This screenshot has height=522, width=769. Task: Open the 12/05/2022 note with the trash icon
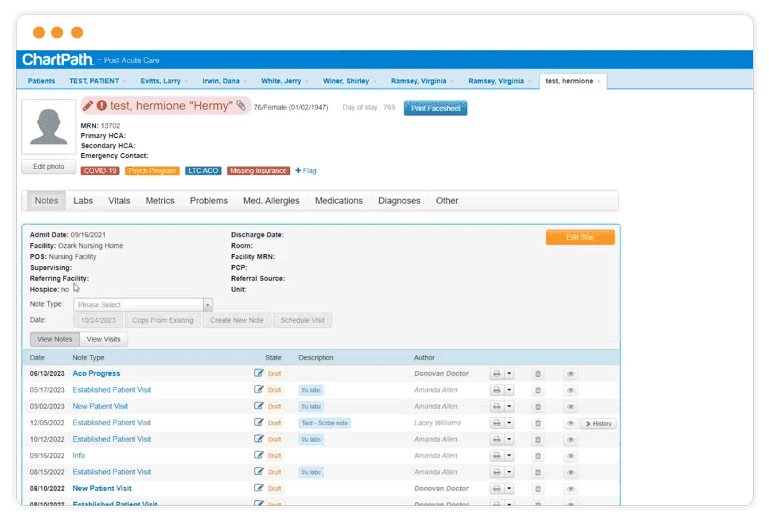[537, 423]
